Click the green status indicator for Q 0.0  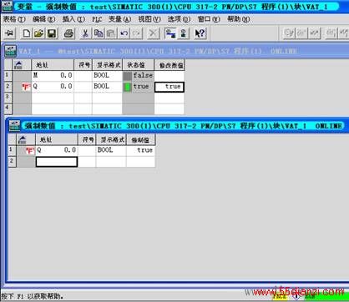point(127,87)
